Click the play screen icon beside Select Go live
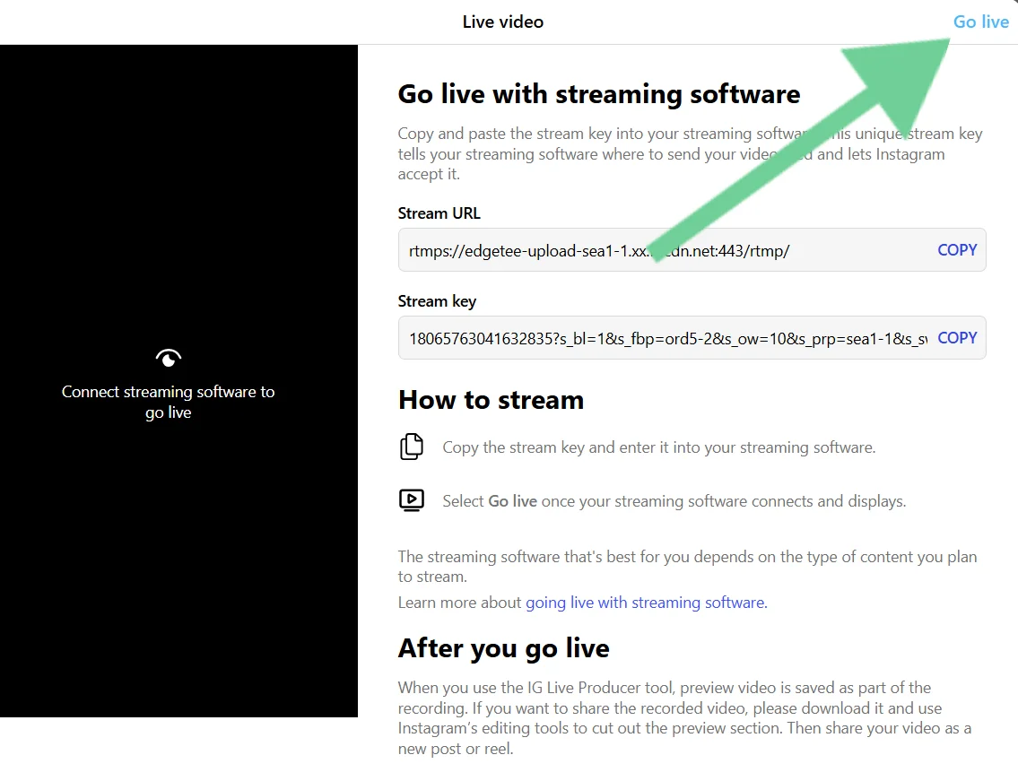 pos(411,500)
